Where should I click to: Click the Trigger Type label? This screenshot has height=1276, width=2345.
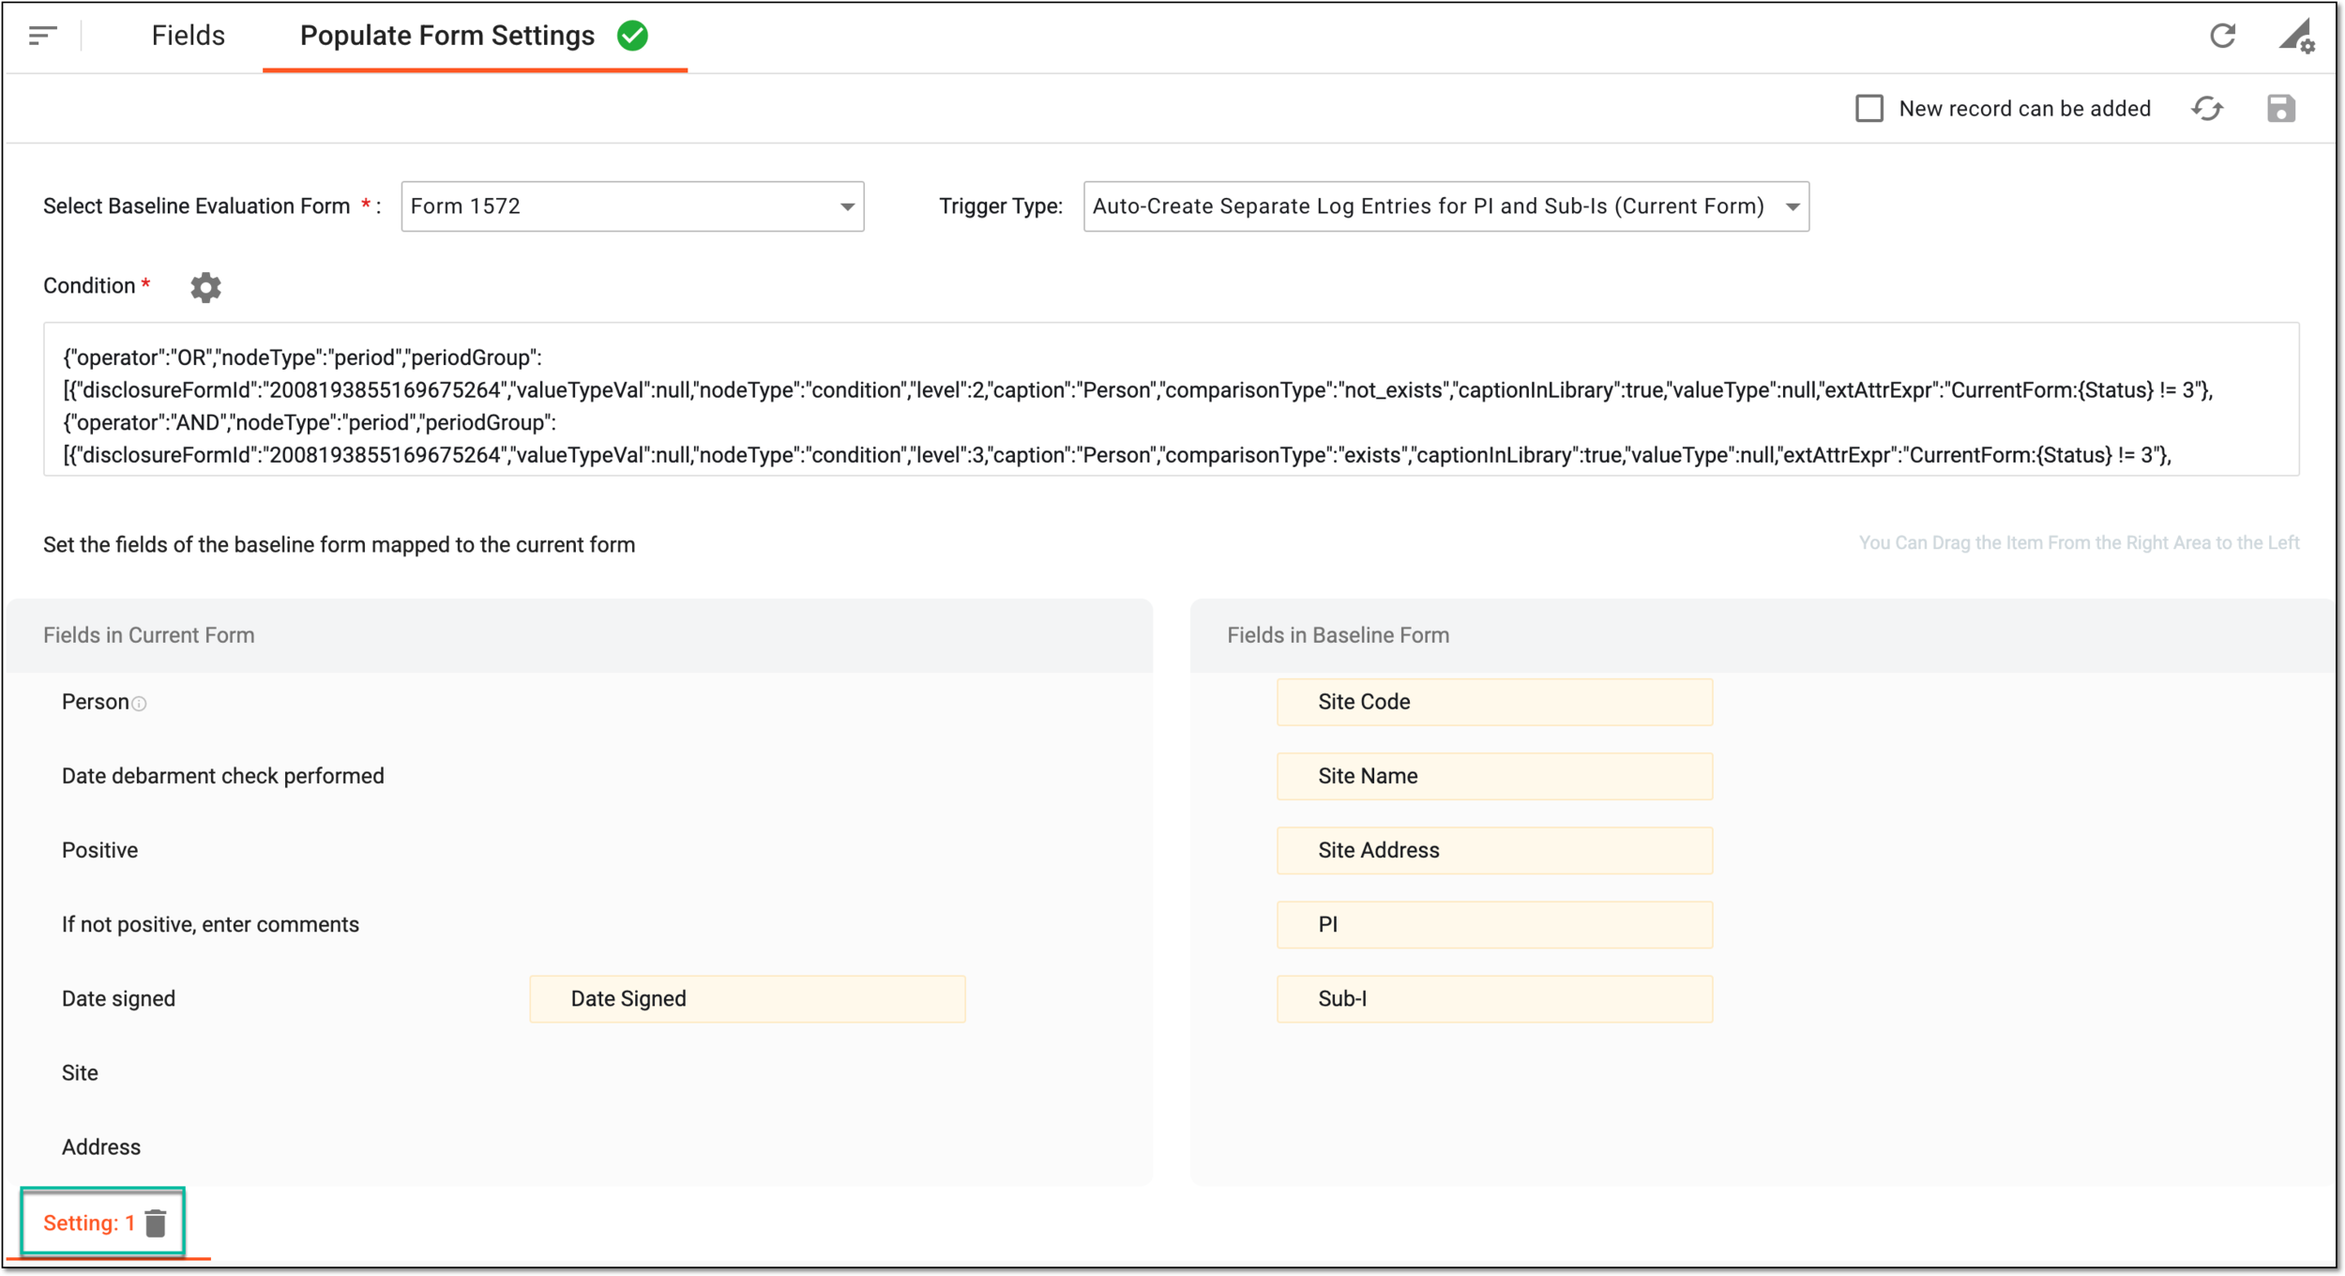point(1001,206)
